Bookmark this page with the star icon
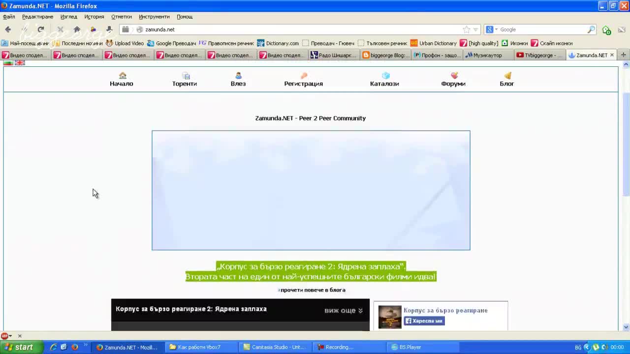This screenshot has height=354, width=630. coord(466,29)
